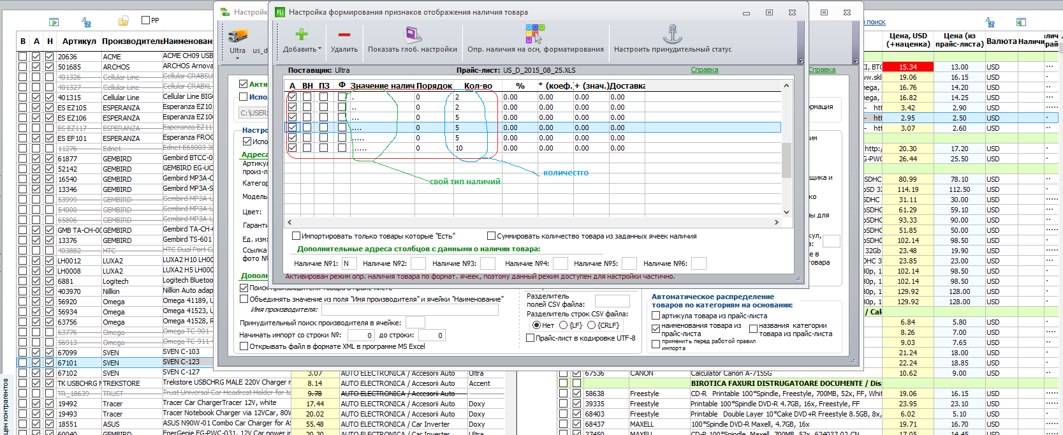1063x435 pixels.
Task: Enable Суммировать количество товара checkbox
Action: (x=491, y=236)
